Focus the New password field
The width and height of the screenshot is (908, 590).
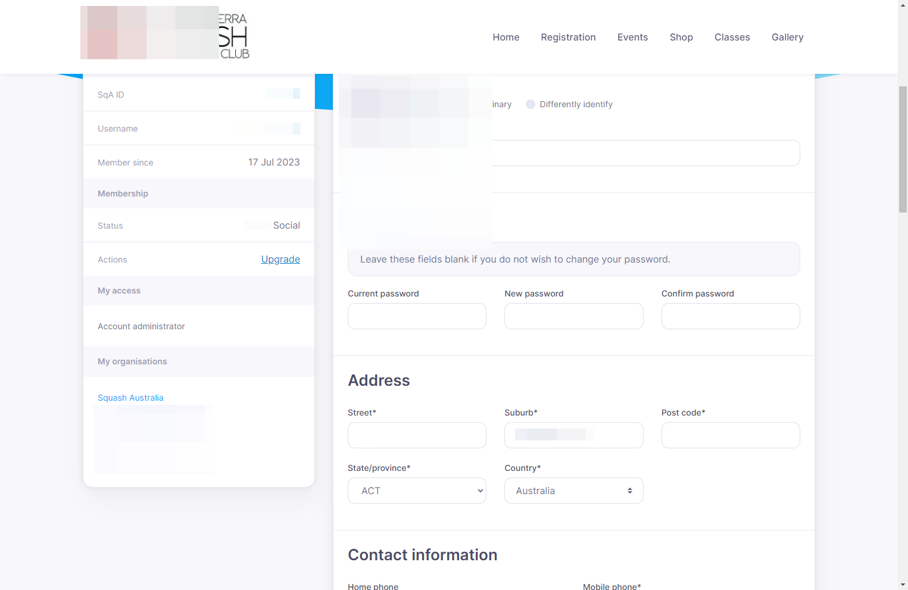574,316
